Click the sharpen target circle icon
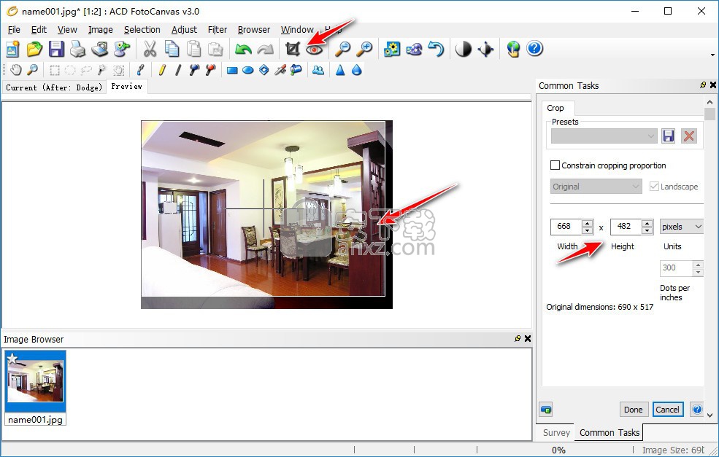This screenshot has height=457, width=719. (485, 49)
